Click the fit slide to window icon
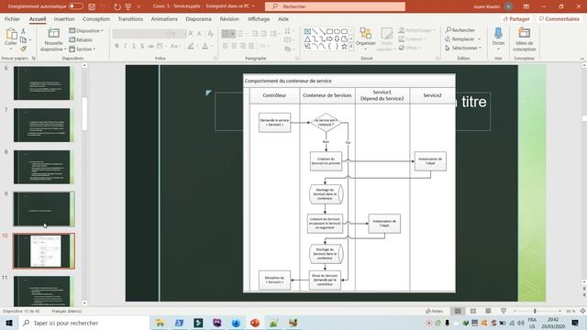Image resolution: width=587 pixels, height=330 pixels. pyautogui.click(x=582, y=311)
